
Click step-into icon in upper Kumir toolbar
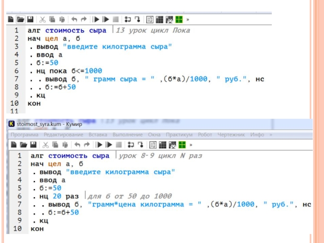128,19
